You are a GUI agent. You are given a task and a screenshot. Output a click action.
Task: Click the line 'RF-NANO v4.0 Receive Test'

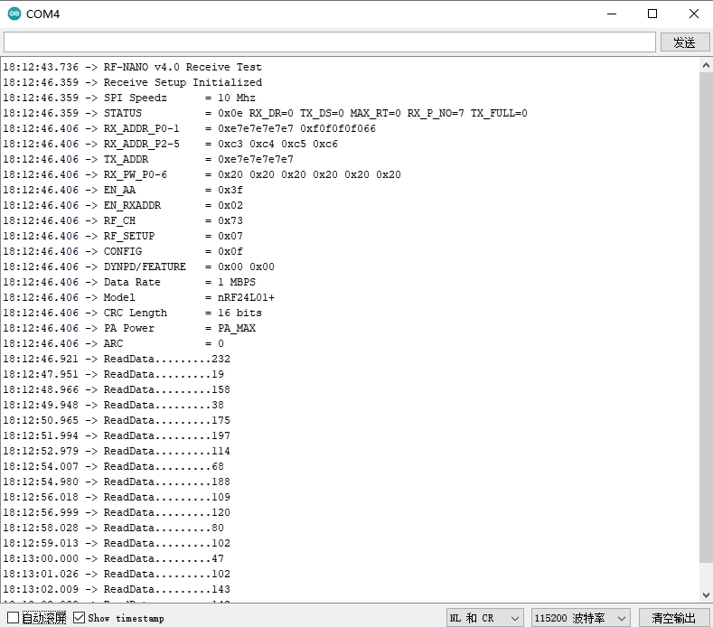[132, 67]
